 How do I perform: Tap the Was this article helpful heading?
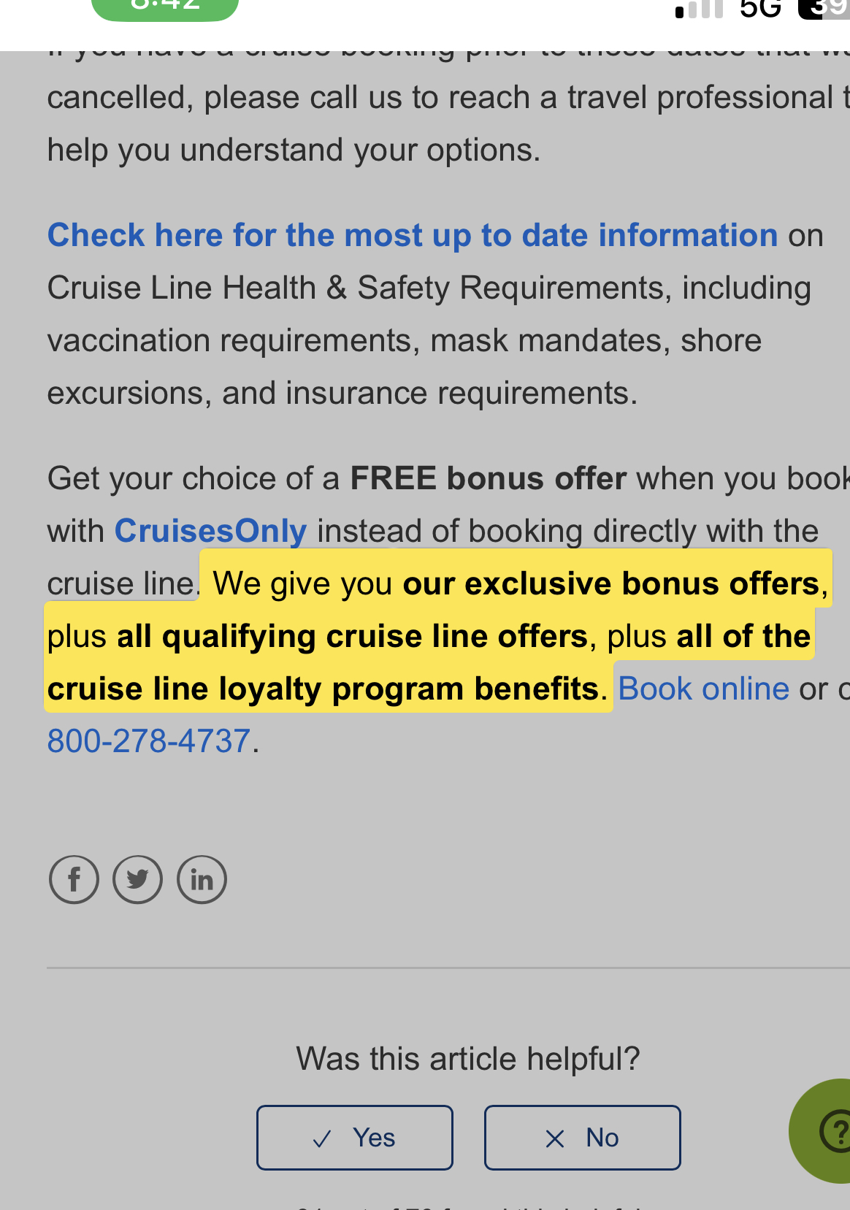(x=467, y=1057)
